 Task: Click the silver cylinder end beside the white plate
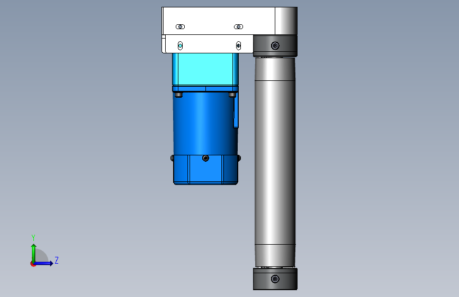286,21
